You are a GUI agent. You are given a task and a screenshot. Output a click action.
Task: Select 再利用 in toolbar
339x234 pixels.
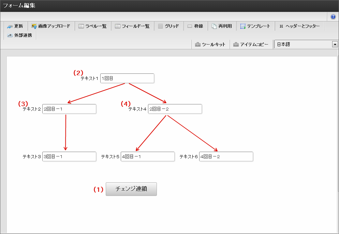point(222,26)
